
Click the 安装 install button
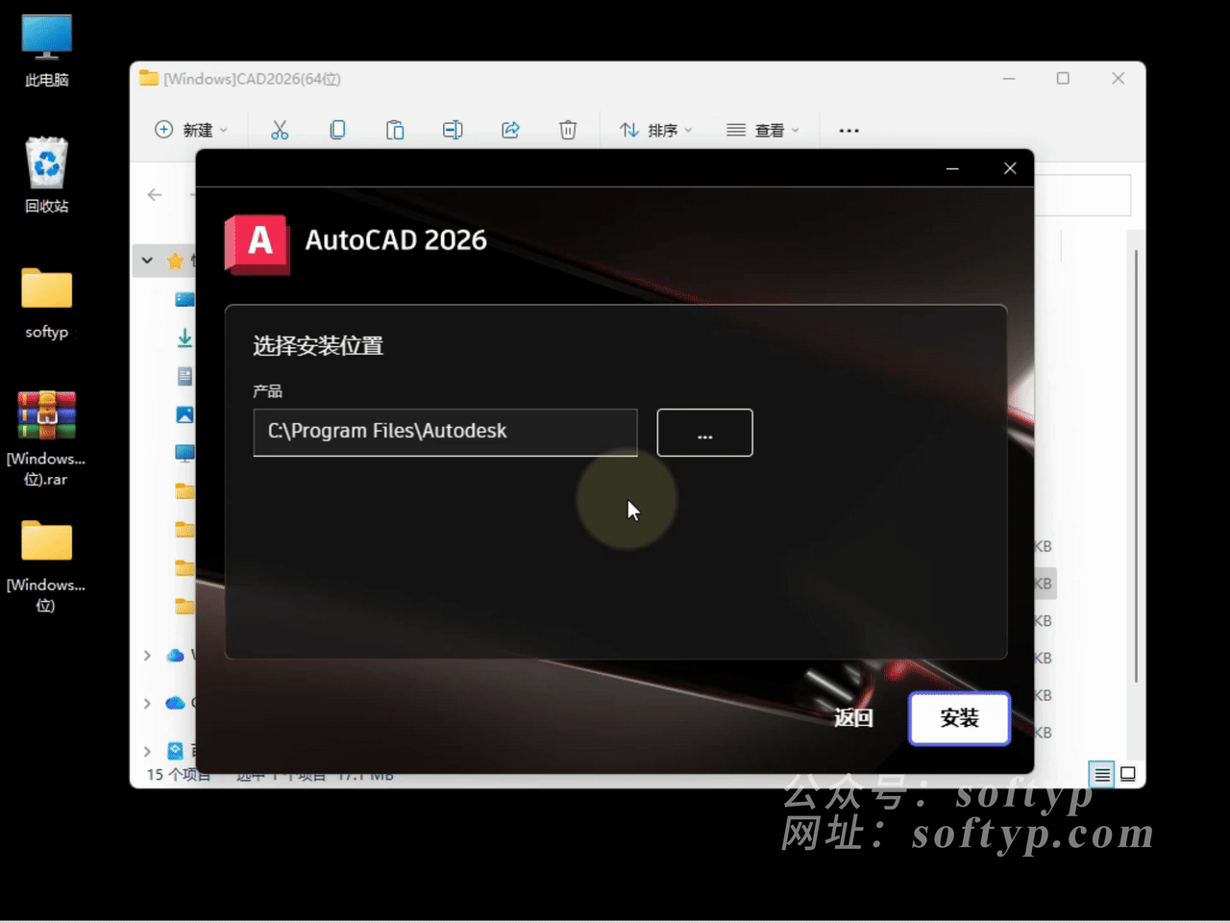pos(959,718)
